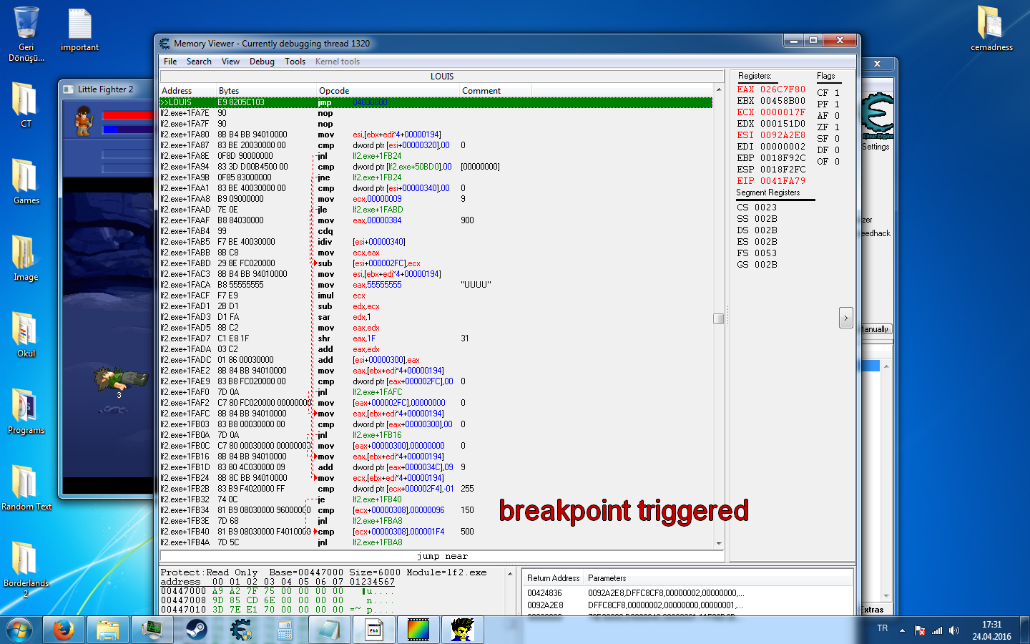Click the Opcode column header
1030x644 pixels.
point(334,91)
